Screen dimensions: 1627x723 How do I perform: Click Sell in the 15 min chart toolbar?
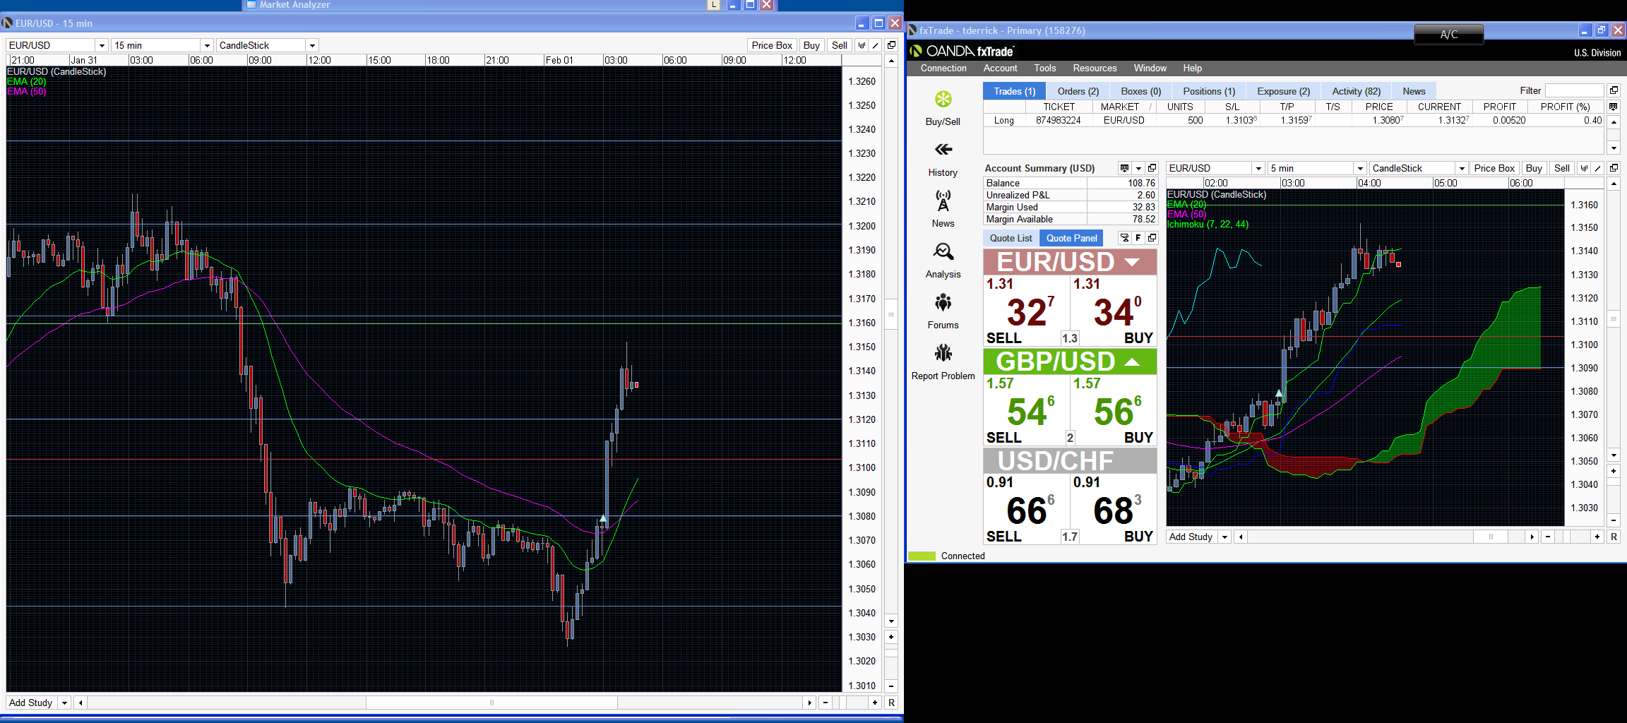pos(839,45)
